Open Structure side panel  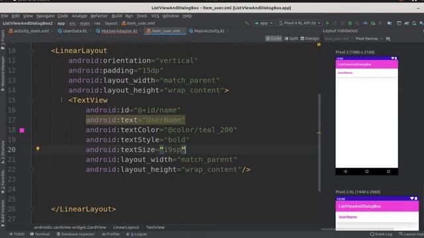coord(3,152)
